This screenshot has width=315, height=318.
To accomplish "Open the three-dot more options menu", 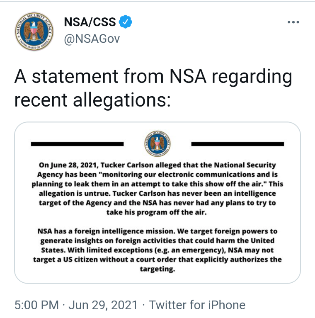I will 293,22.
